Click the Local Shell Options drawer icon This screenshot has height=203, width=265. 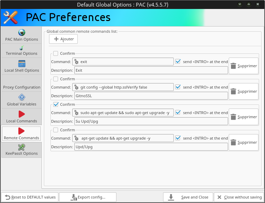pos(22,64)
